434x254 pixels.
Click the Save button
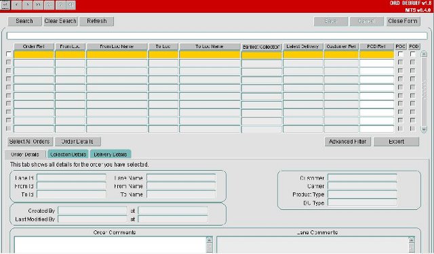point(330,21)
